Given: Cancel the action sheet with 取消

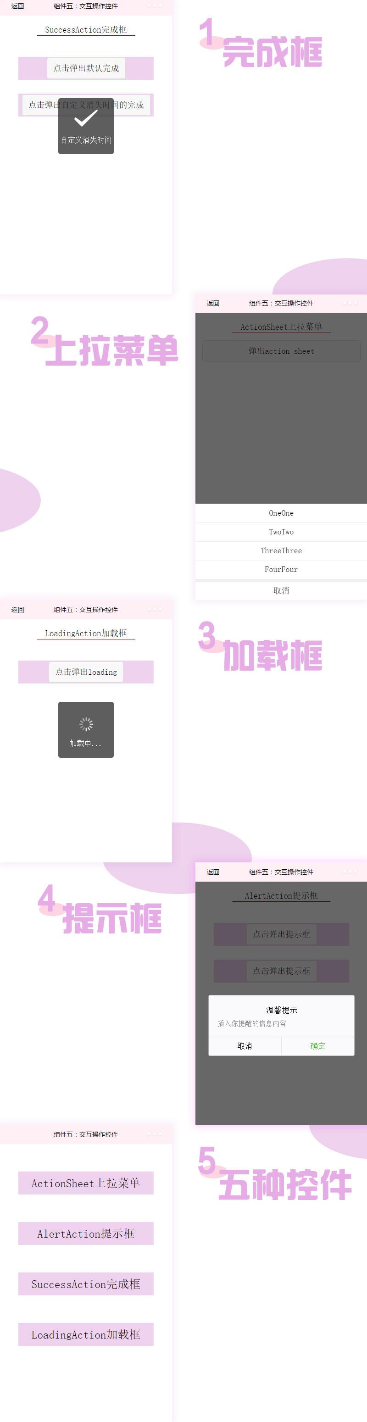Looking at the screenshot, I should [281, 591].
